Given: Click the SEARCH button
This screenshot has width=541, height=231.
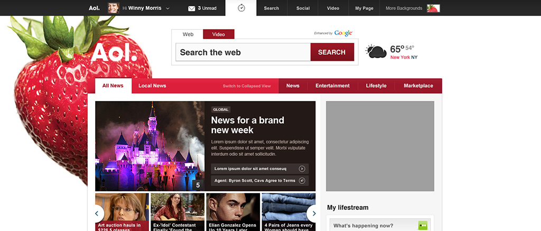Looking at the screenshot, I should click(332, 52).
